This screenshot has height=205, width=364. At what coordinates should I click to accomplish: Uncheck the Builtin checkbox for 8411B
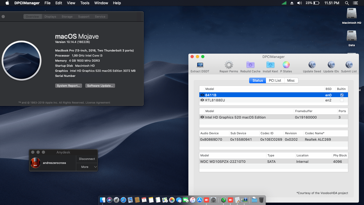342,95
